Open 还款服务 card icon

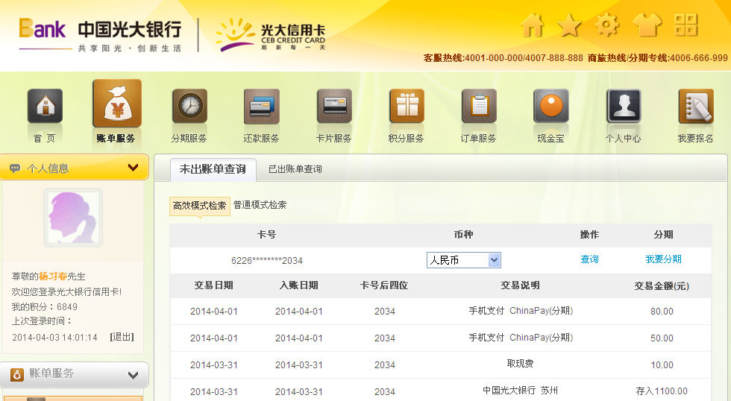click(261, 107)
